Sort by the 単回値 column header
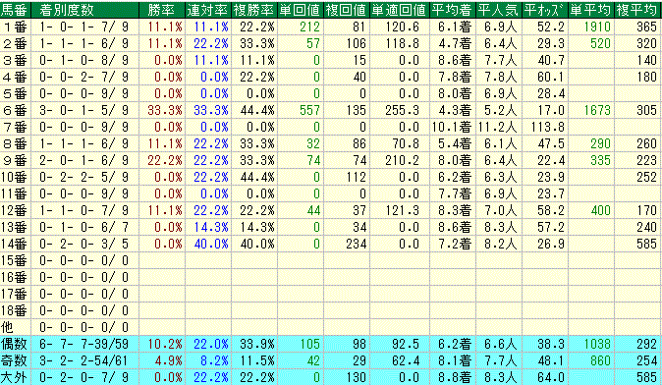Viewport: 662px width, 385px height. click(x=301, y=10)
